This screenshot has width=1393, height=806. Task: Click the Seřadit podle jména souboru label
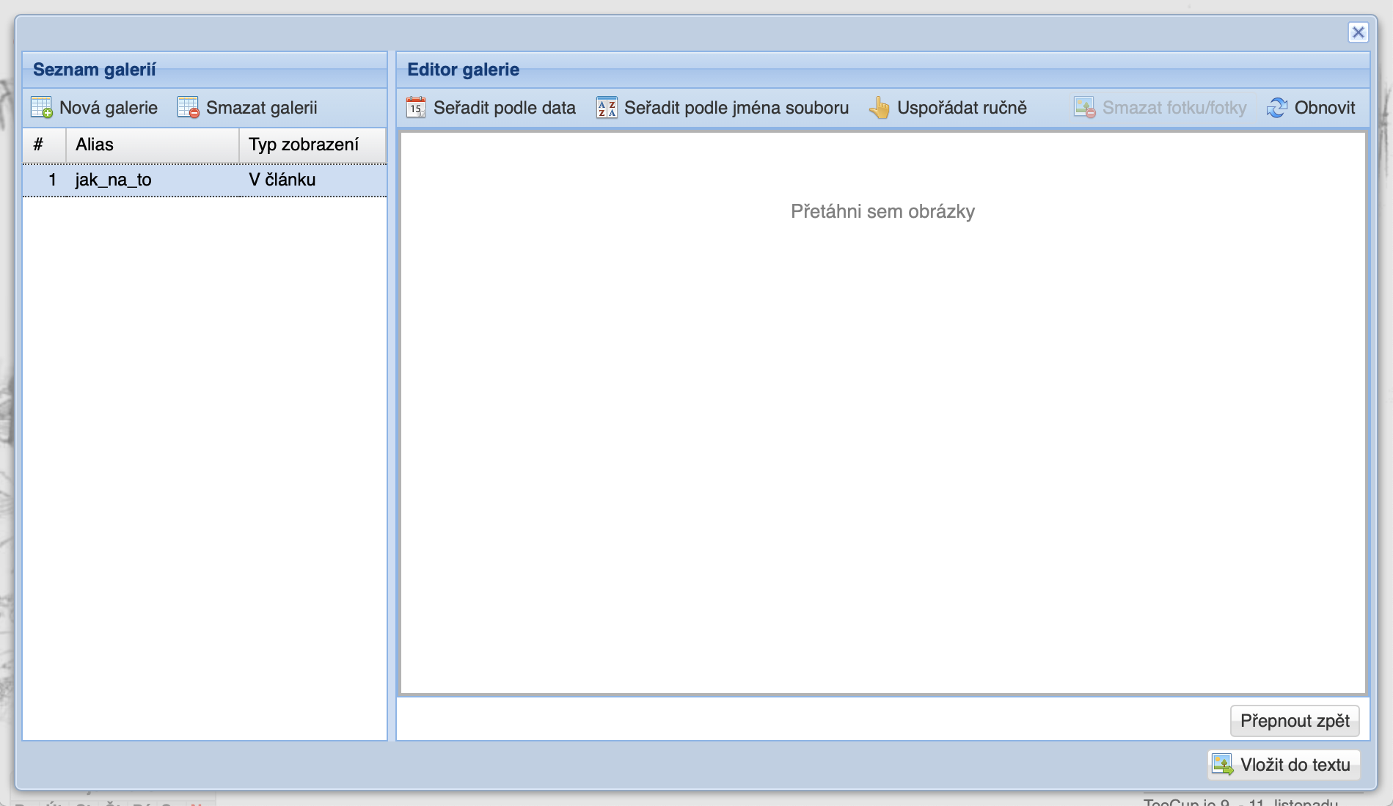(736, 108)
